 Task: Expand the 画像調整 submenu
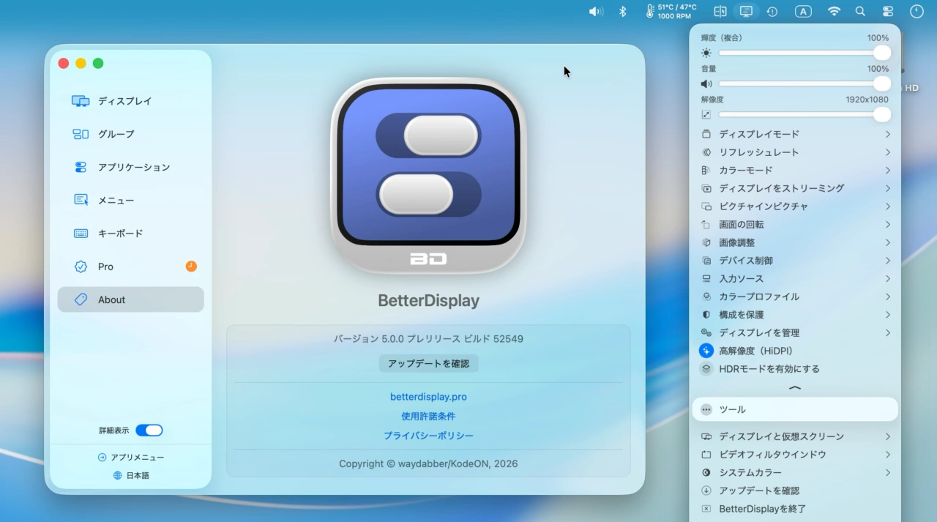[795, 242]
